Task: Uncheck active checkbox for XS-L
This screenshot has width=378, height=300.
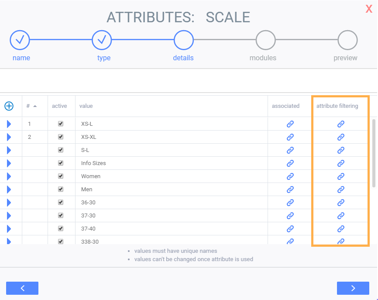Action: pyautogui.click(x=61, y=124)
